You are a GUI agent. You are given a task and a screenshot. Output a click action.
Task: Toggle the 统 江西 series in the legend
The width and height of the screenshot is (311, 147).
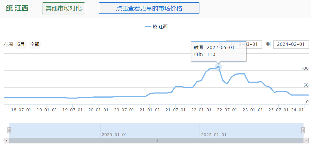point(156,27)
